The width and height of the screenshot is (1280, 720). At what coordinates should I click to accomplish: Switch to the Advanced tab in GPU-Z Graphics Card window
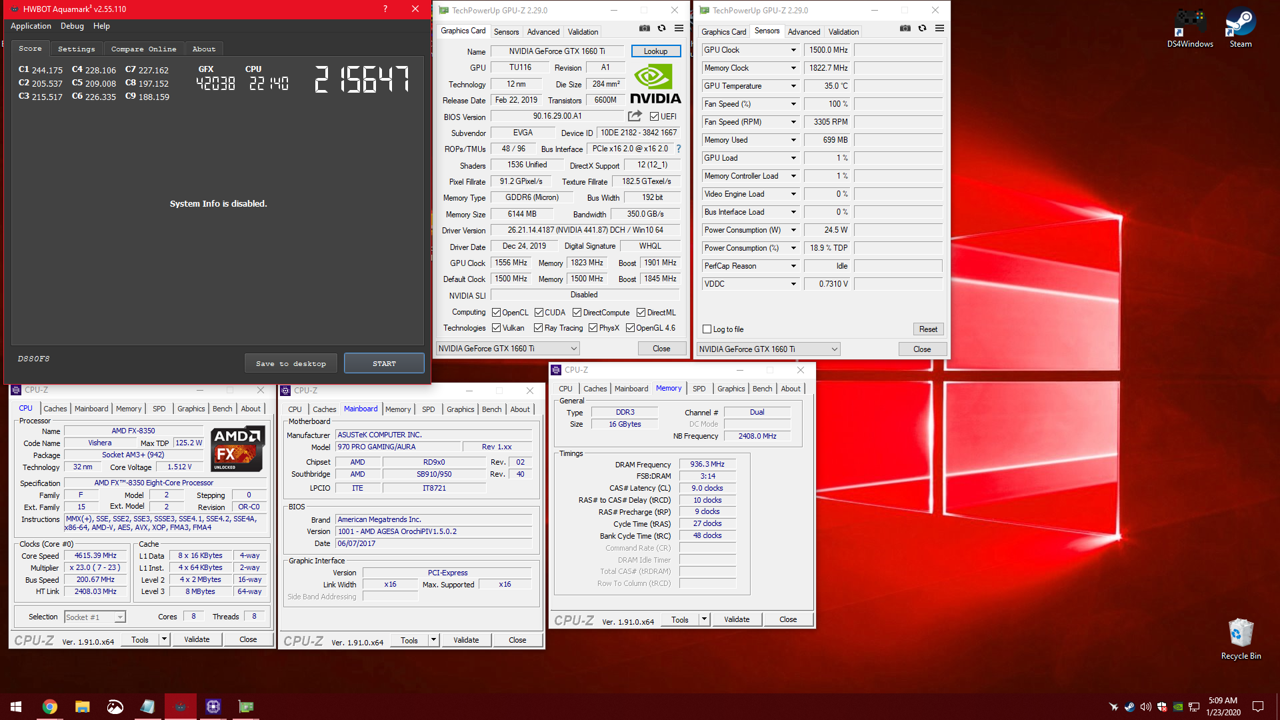pos(543,32)
